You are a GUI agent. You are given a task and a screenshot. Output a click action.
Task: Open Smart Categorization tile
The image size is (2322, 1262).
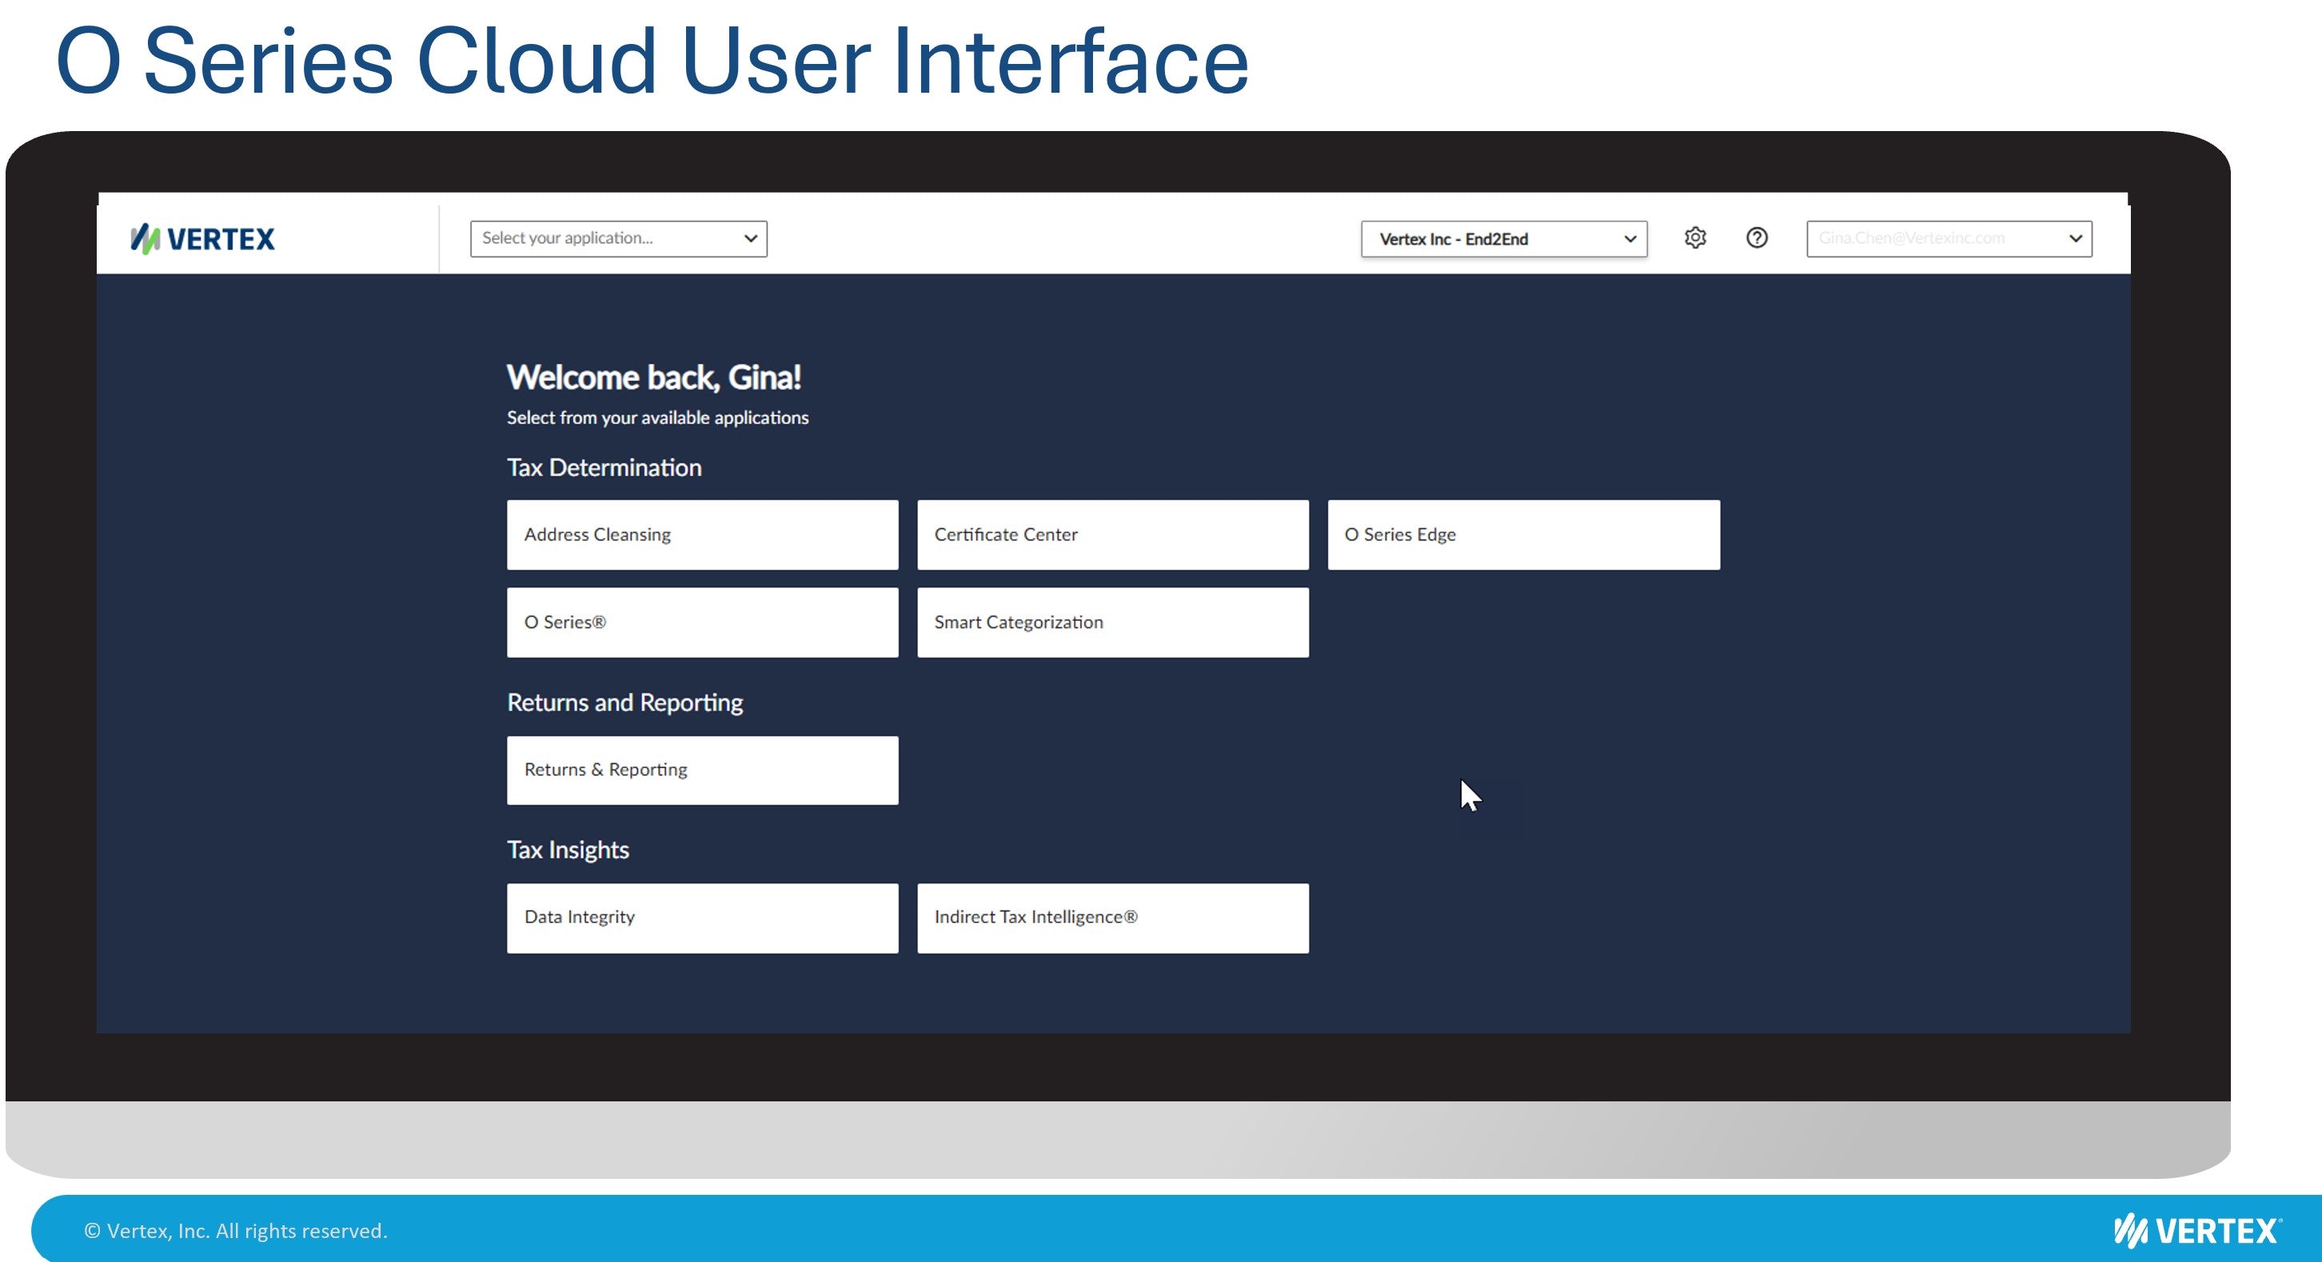pyautogui.click(x=1112, y=623)
